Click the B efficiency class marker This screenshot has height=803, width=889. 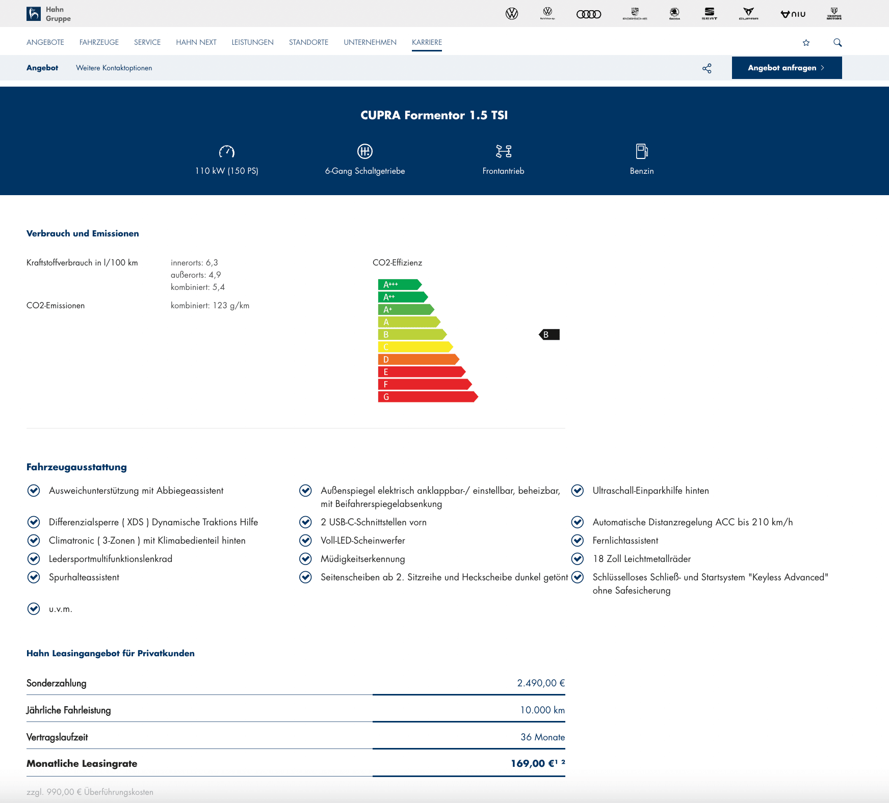point(550,335)
